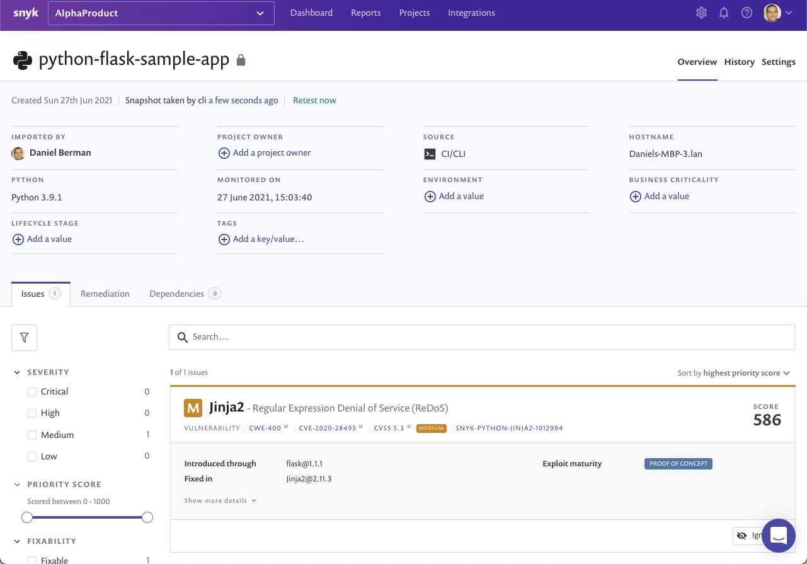Click the CI/CLI terminal icon
This screenshot has height=564, width=807.
pyautogui.click(x=430, y=154)
